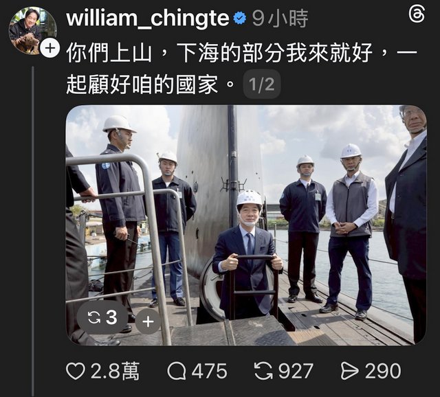View the 3 reposts badge on the photo
Image resolution: width=440 pixels, height=397 pixels.
(102, 317)
